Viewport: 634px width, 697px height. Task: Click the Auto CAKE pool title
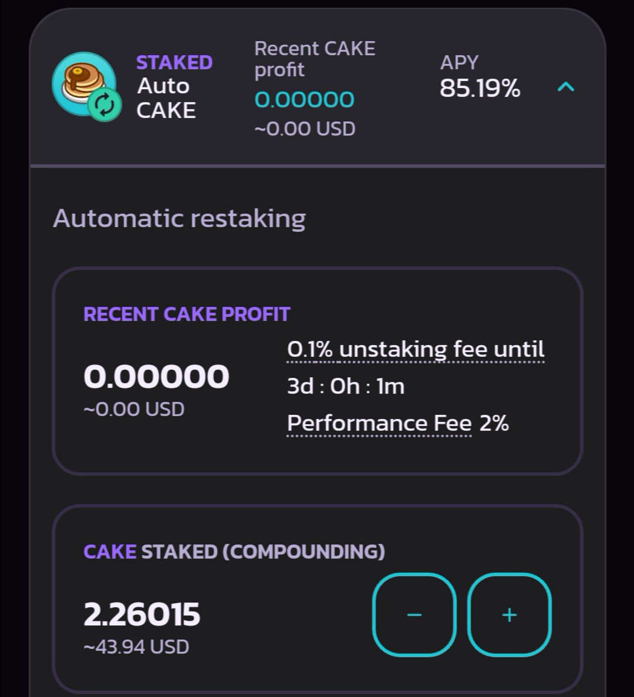click(x=166, y=98)
